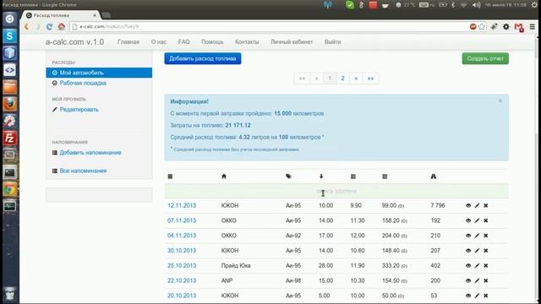Screen dimensions: 541x304
Task: Click the calendar date column header icon
Action: pyautogui.click(x=170, y=176)
